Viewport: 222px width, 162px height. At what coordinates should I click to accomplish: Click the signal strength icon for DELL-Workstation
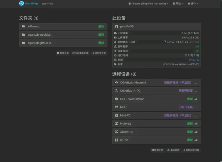click(196, 99)
